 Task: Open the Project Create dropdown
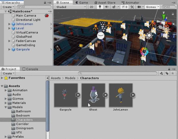(x=9, y=73)
